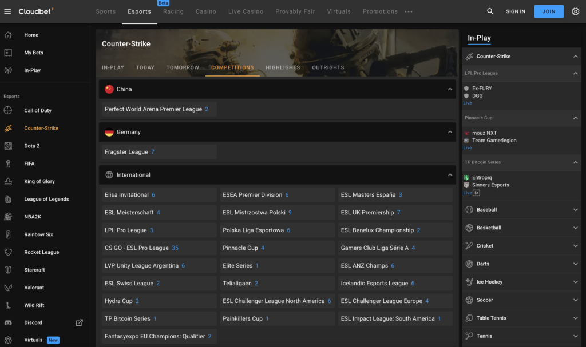Open the Fragster League competition

(x=159, y=152)
